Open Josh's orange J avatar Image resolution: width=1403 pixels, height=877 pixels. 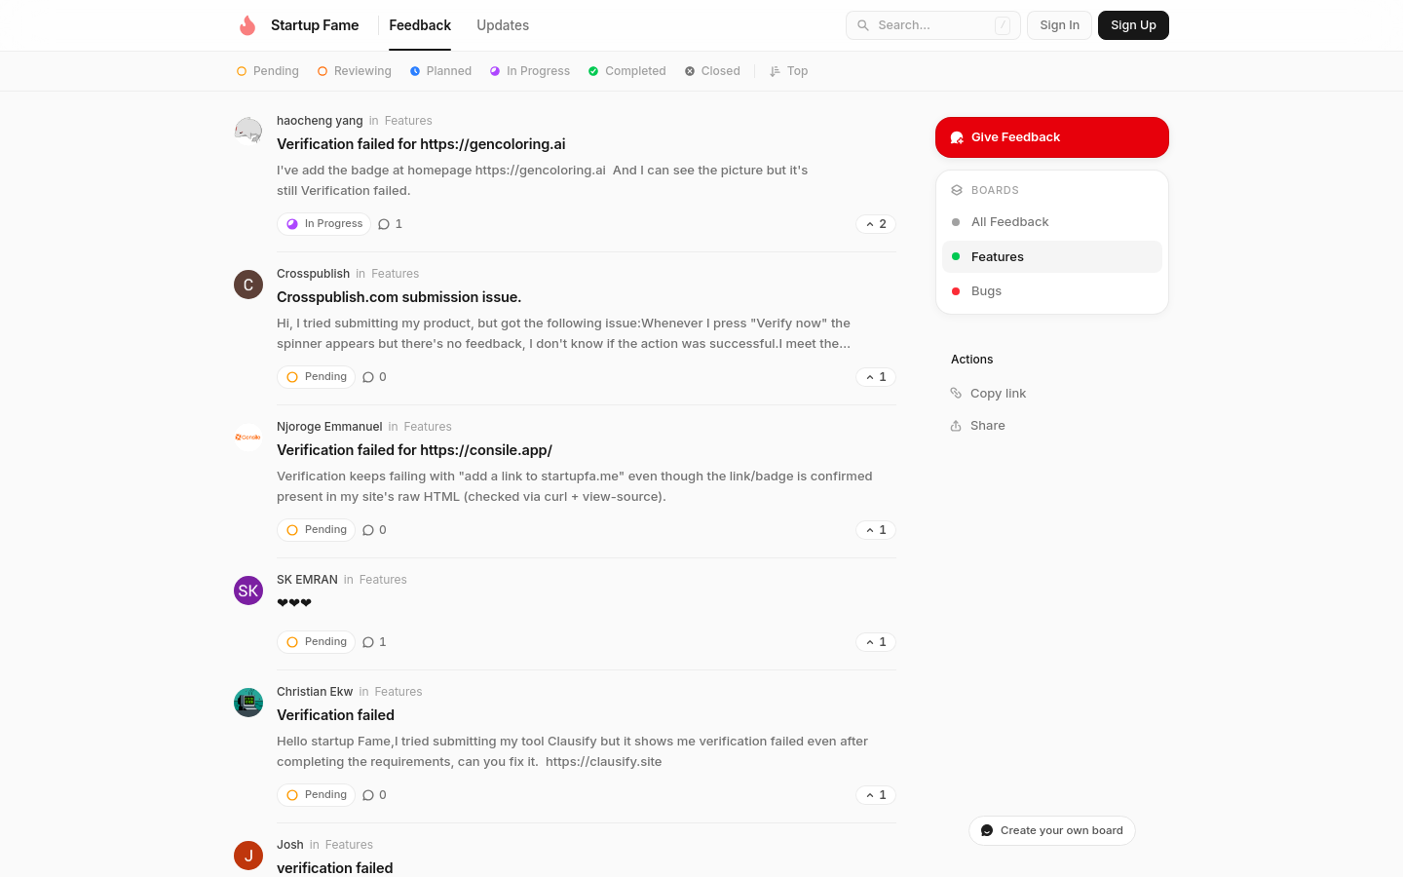[248, 856]
